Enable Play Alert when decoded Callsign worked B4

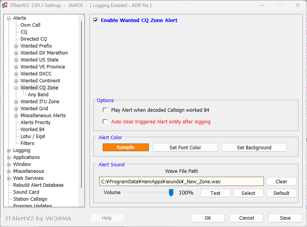click(105, 110)
